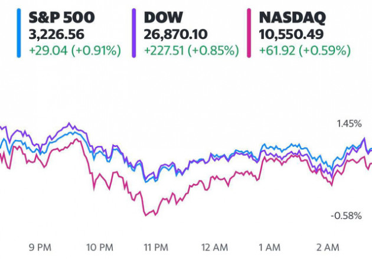Click the S&P 500 index title
The width and height of the screenshot is (372, 259).
(61, 17)
